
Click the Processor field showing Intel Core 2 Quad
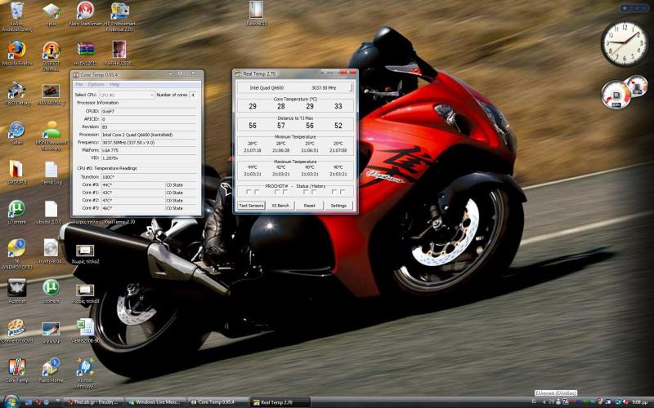point(149,135)
